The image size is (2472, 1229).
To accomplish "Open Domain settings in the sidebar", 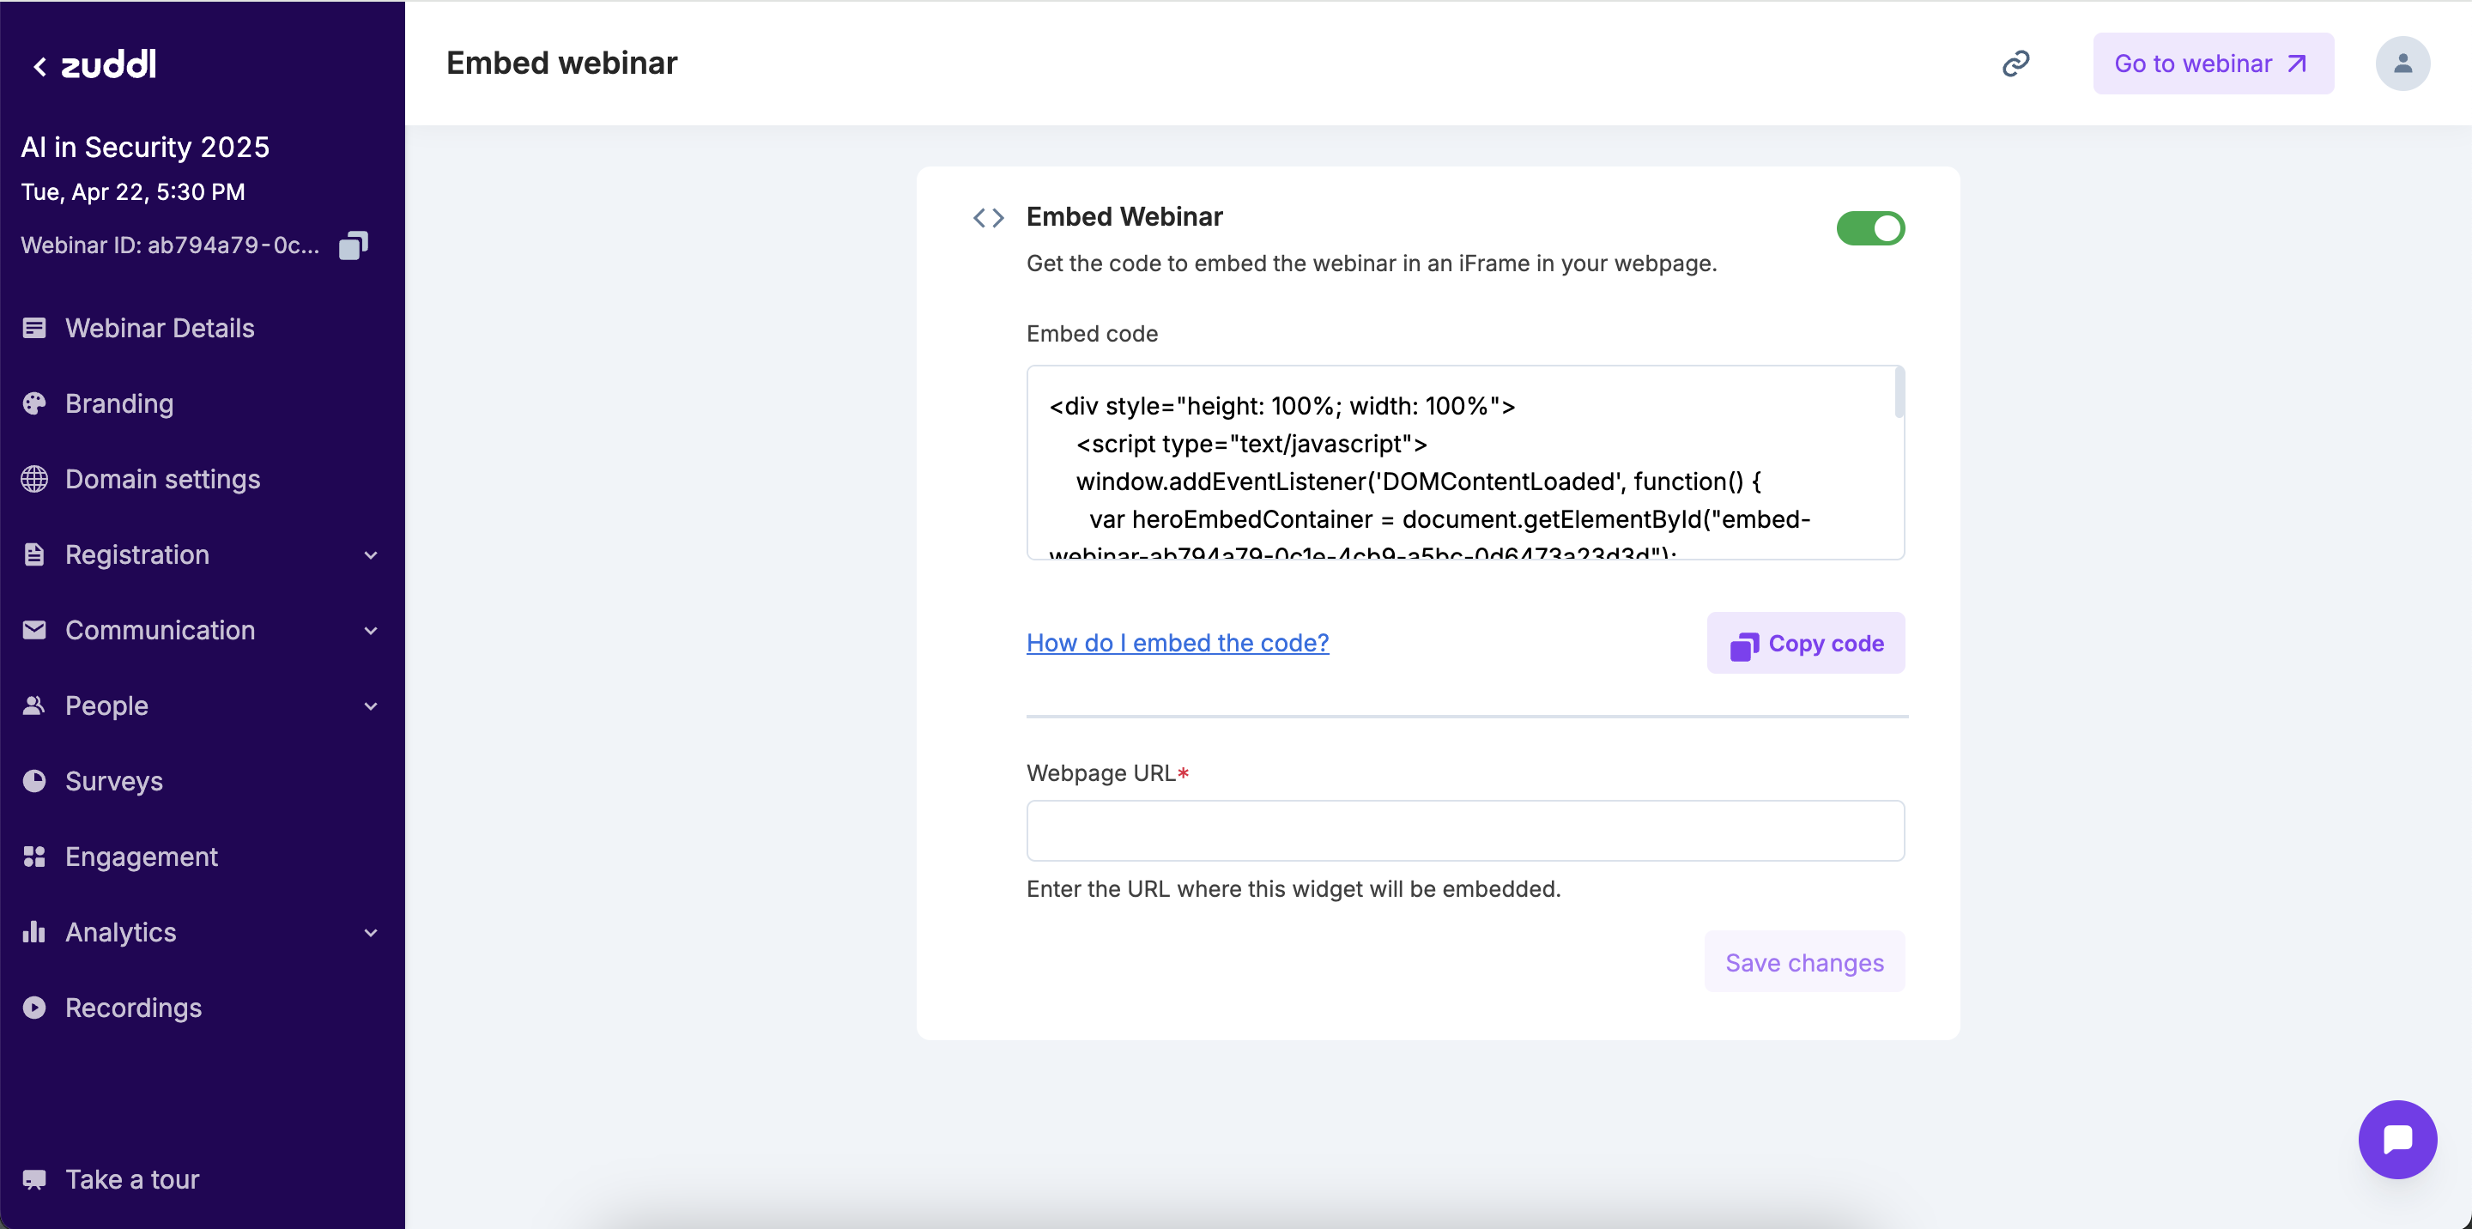I will pyautogui.click(x=162, y=479).
